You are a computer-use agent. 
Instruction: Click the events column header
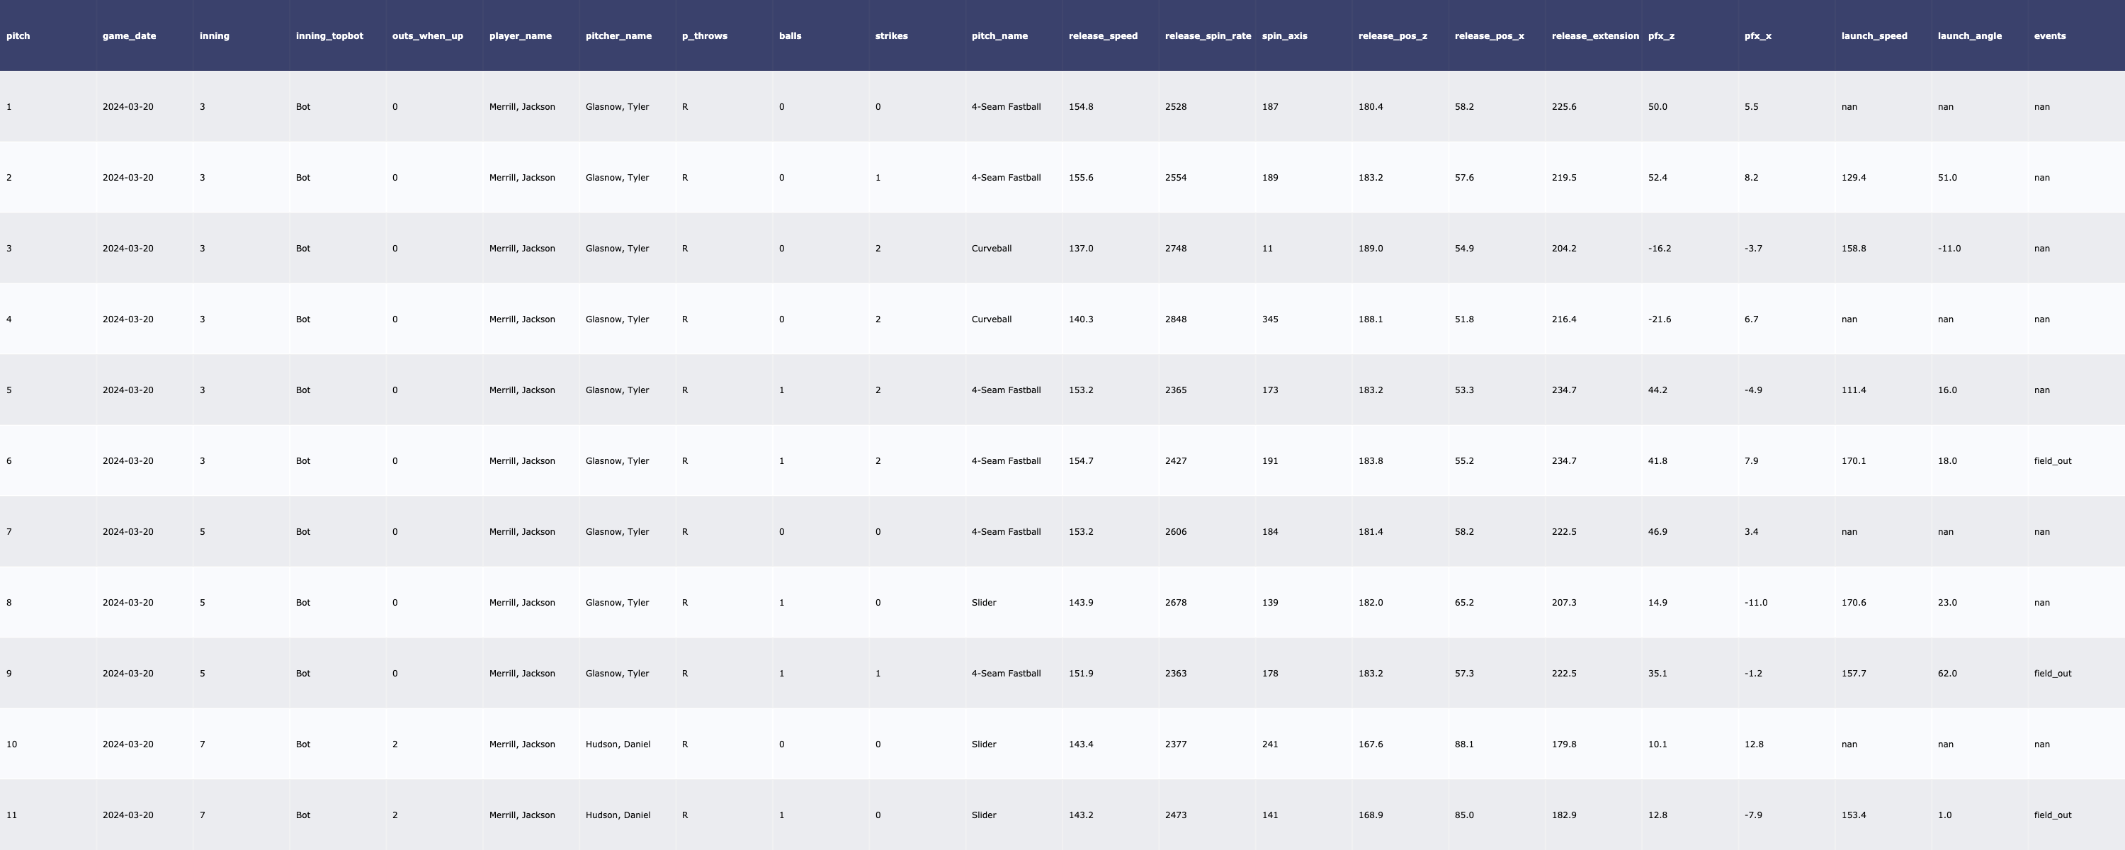(x=2049, y=35)
